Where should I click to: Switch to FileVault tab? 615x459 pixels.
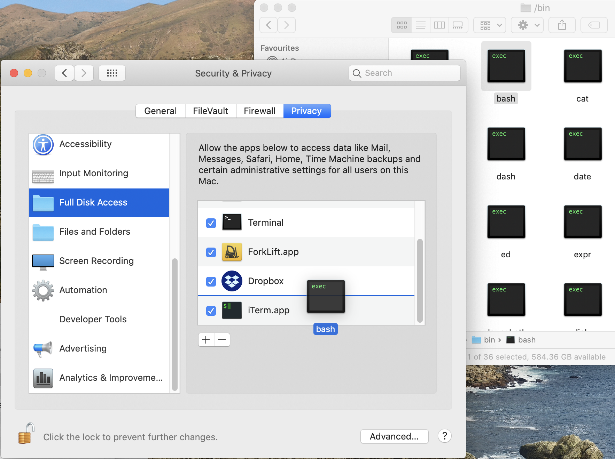pyautogui.click(x=211, y=111)
